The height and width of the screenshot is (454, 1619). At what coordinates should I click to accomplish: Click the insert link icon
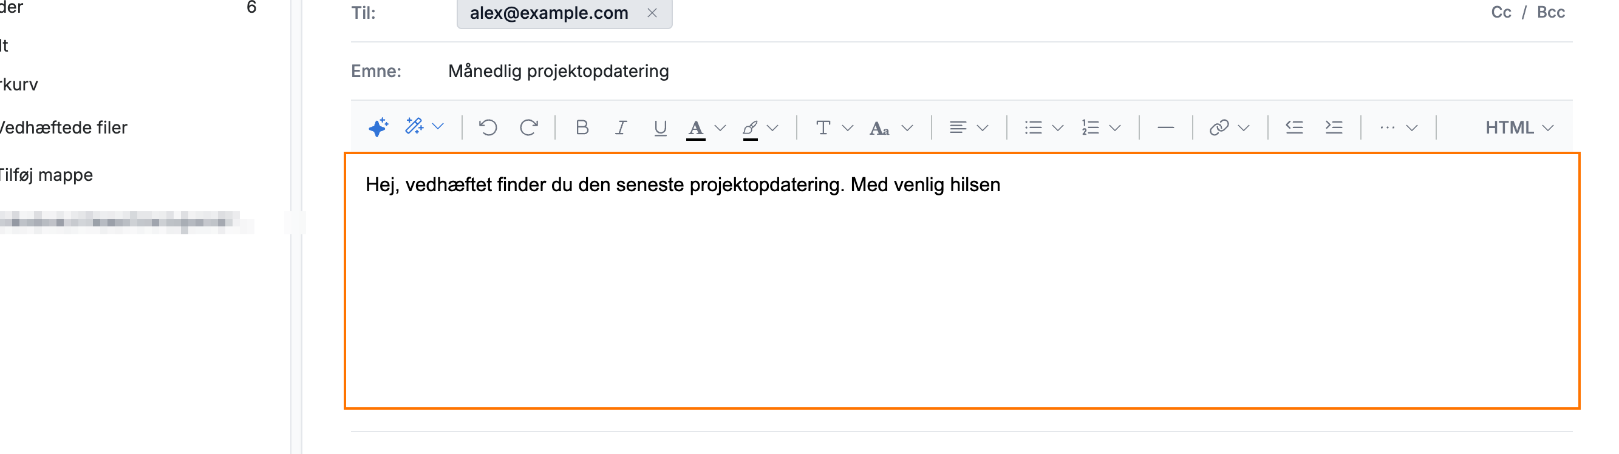1219,127
